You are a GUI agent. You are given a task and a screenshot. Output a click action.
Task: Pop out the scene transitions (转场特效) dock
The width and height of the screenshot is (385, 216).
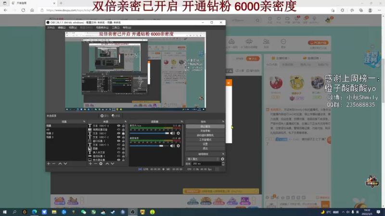pos(223,154)
